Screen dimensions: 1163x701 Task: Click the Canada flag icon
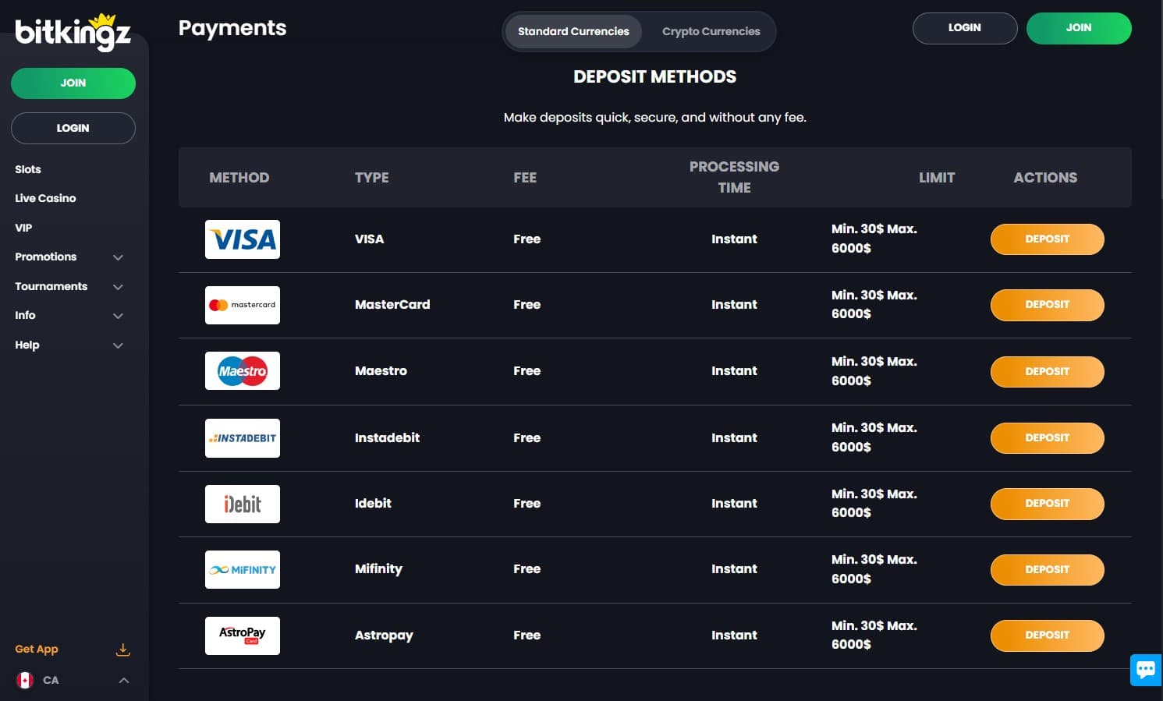point(25,680)
